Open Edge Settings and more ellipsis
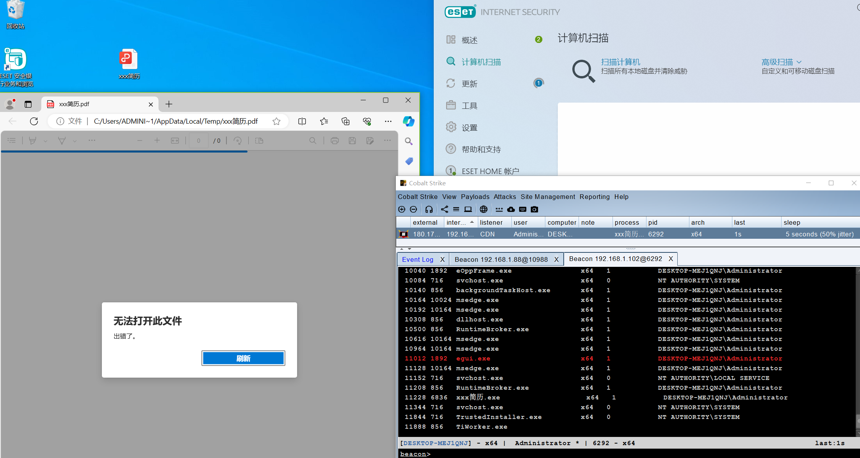This screenshot has height=458, width=860. pyautogui.click(x=388, y=121)
